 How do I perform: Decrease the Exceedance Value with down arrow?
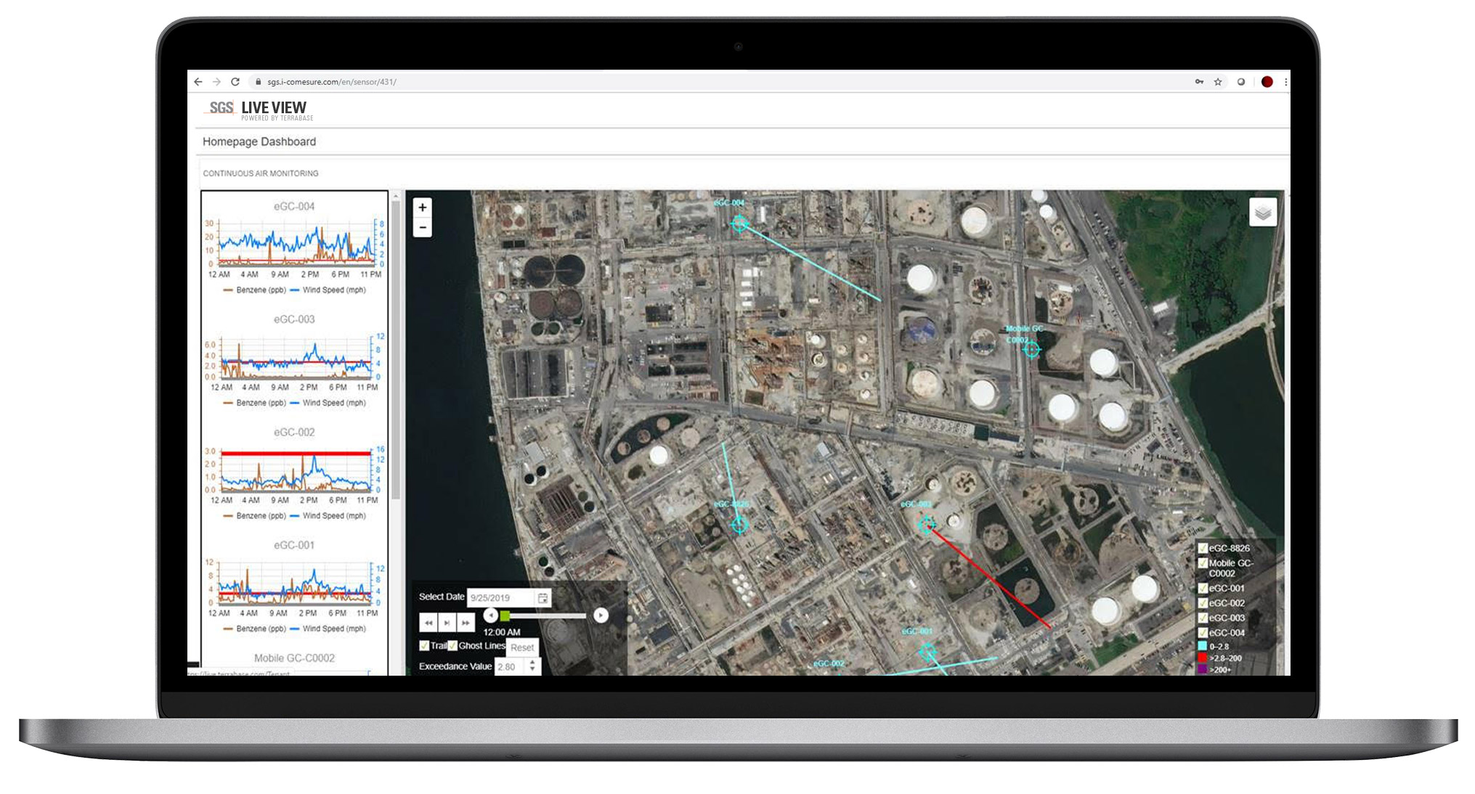[x=532, y=670]
